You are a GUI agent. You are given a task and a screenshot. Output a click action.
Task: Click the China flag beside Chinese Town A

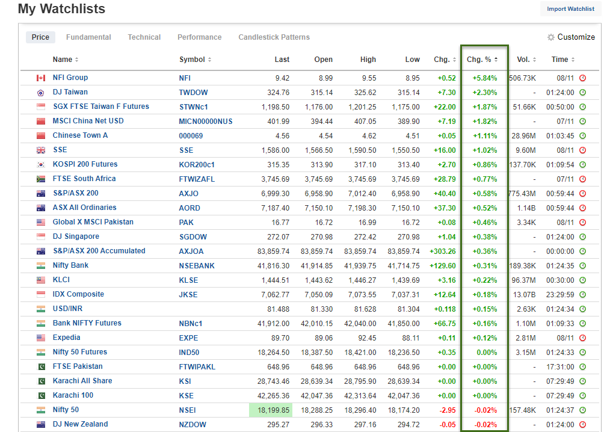(x=41, y=136)
